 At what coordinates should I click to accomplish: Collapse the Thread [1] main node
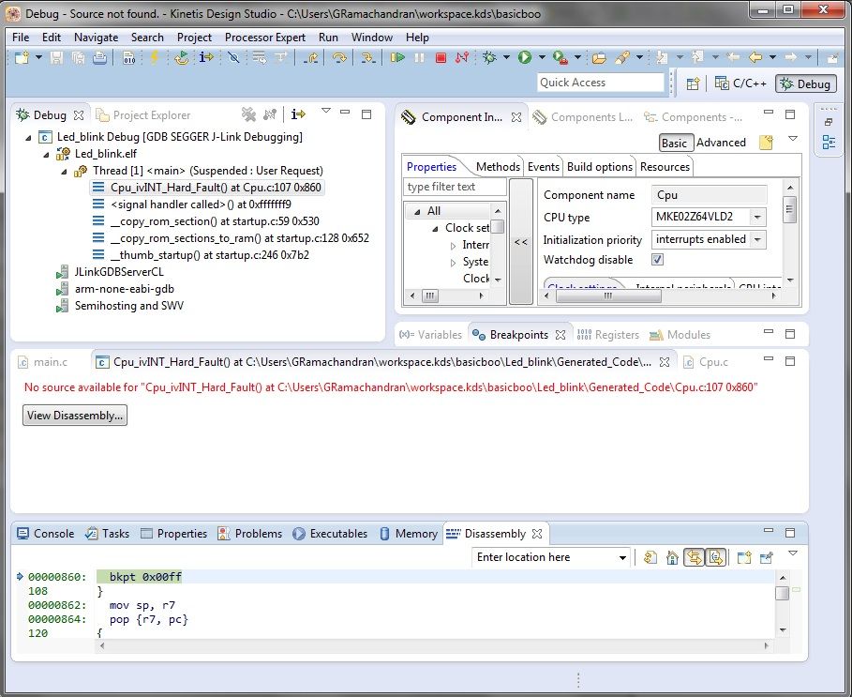point(64,172)
